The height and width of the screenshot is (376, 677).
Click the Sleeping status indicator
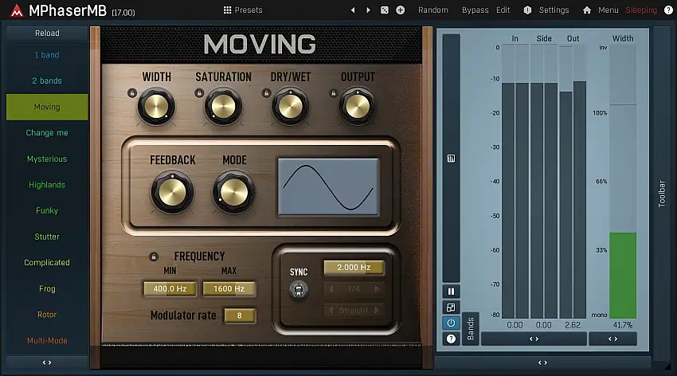[x=641, y=10]
